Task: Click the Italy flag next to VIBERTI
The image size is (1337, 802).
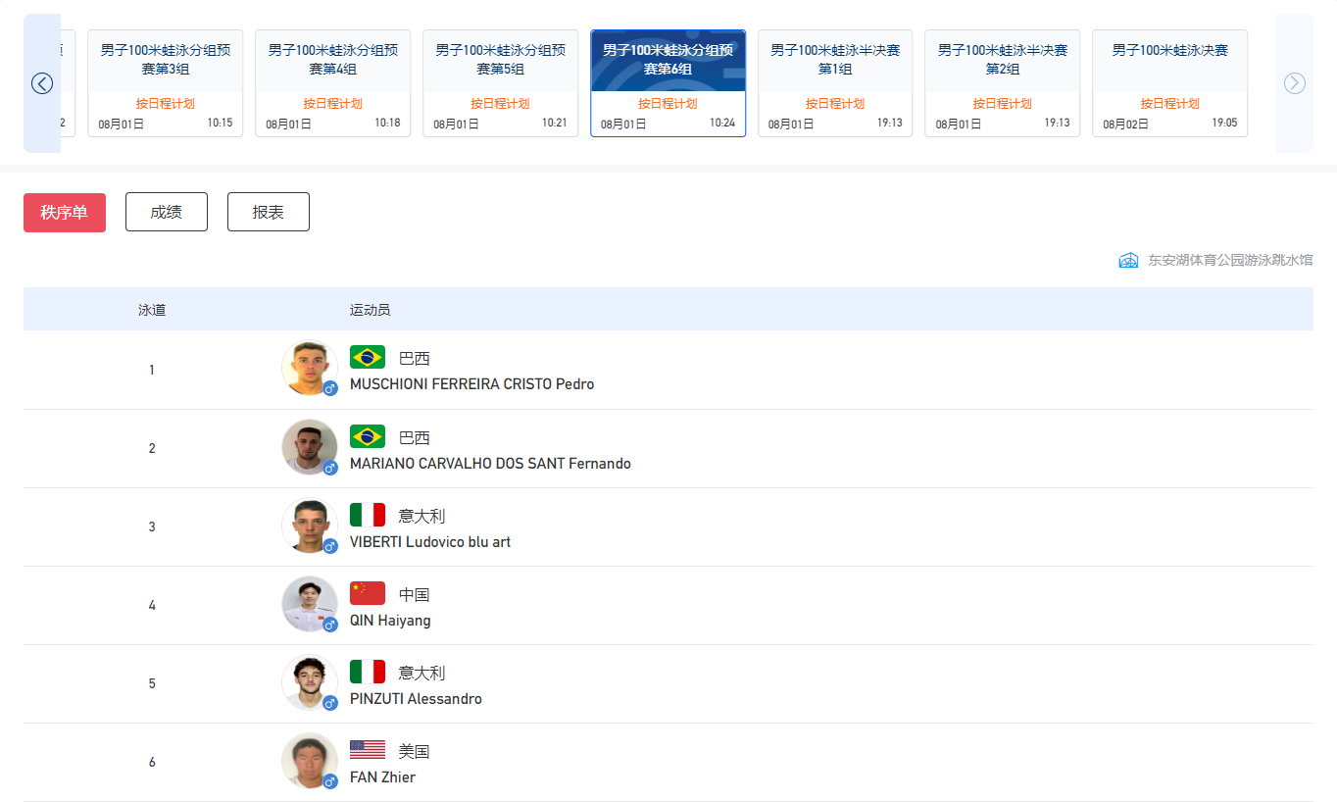Action: (368, 515)
